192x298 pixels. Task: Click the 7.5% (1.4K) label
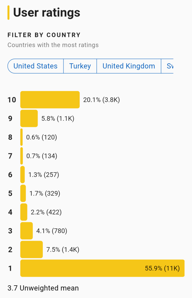[63, 250]
